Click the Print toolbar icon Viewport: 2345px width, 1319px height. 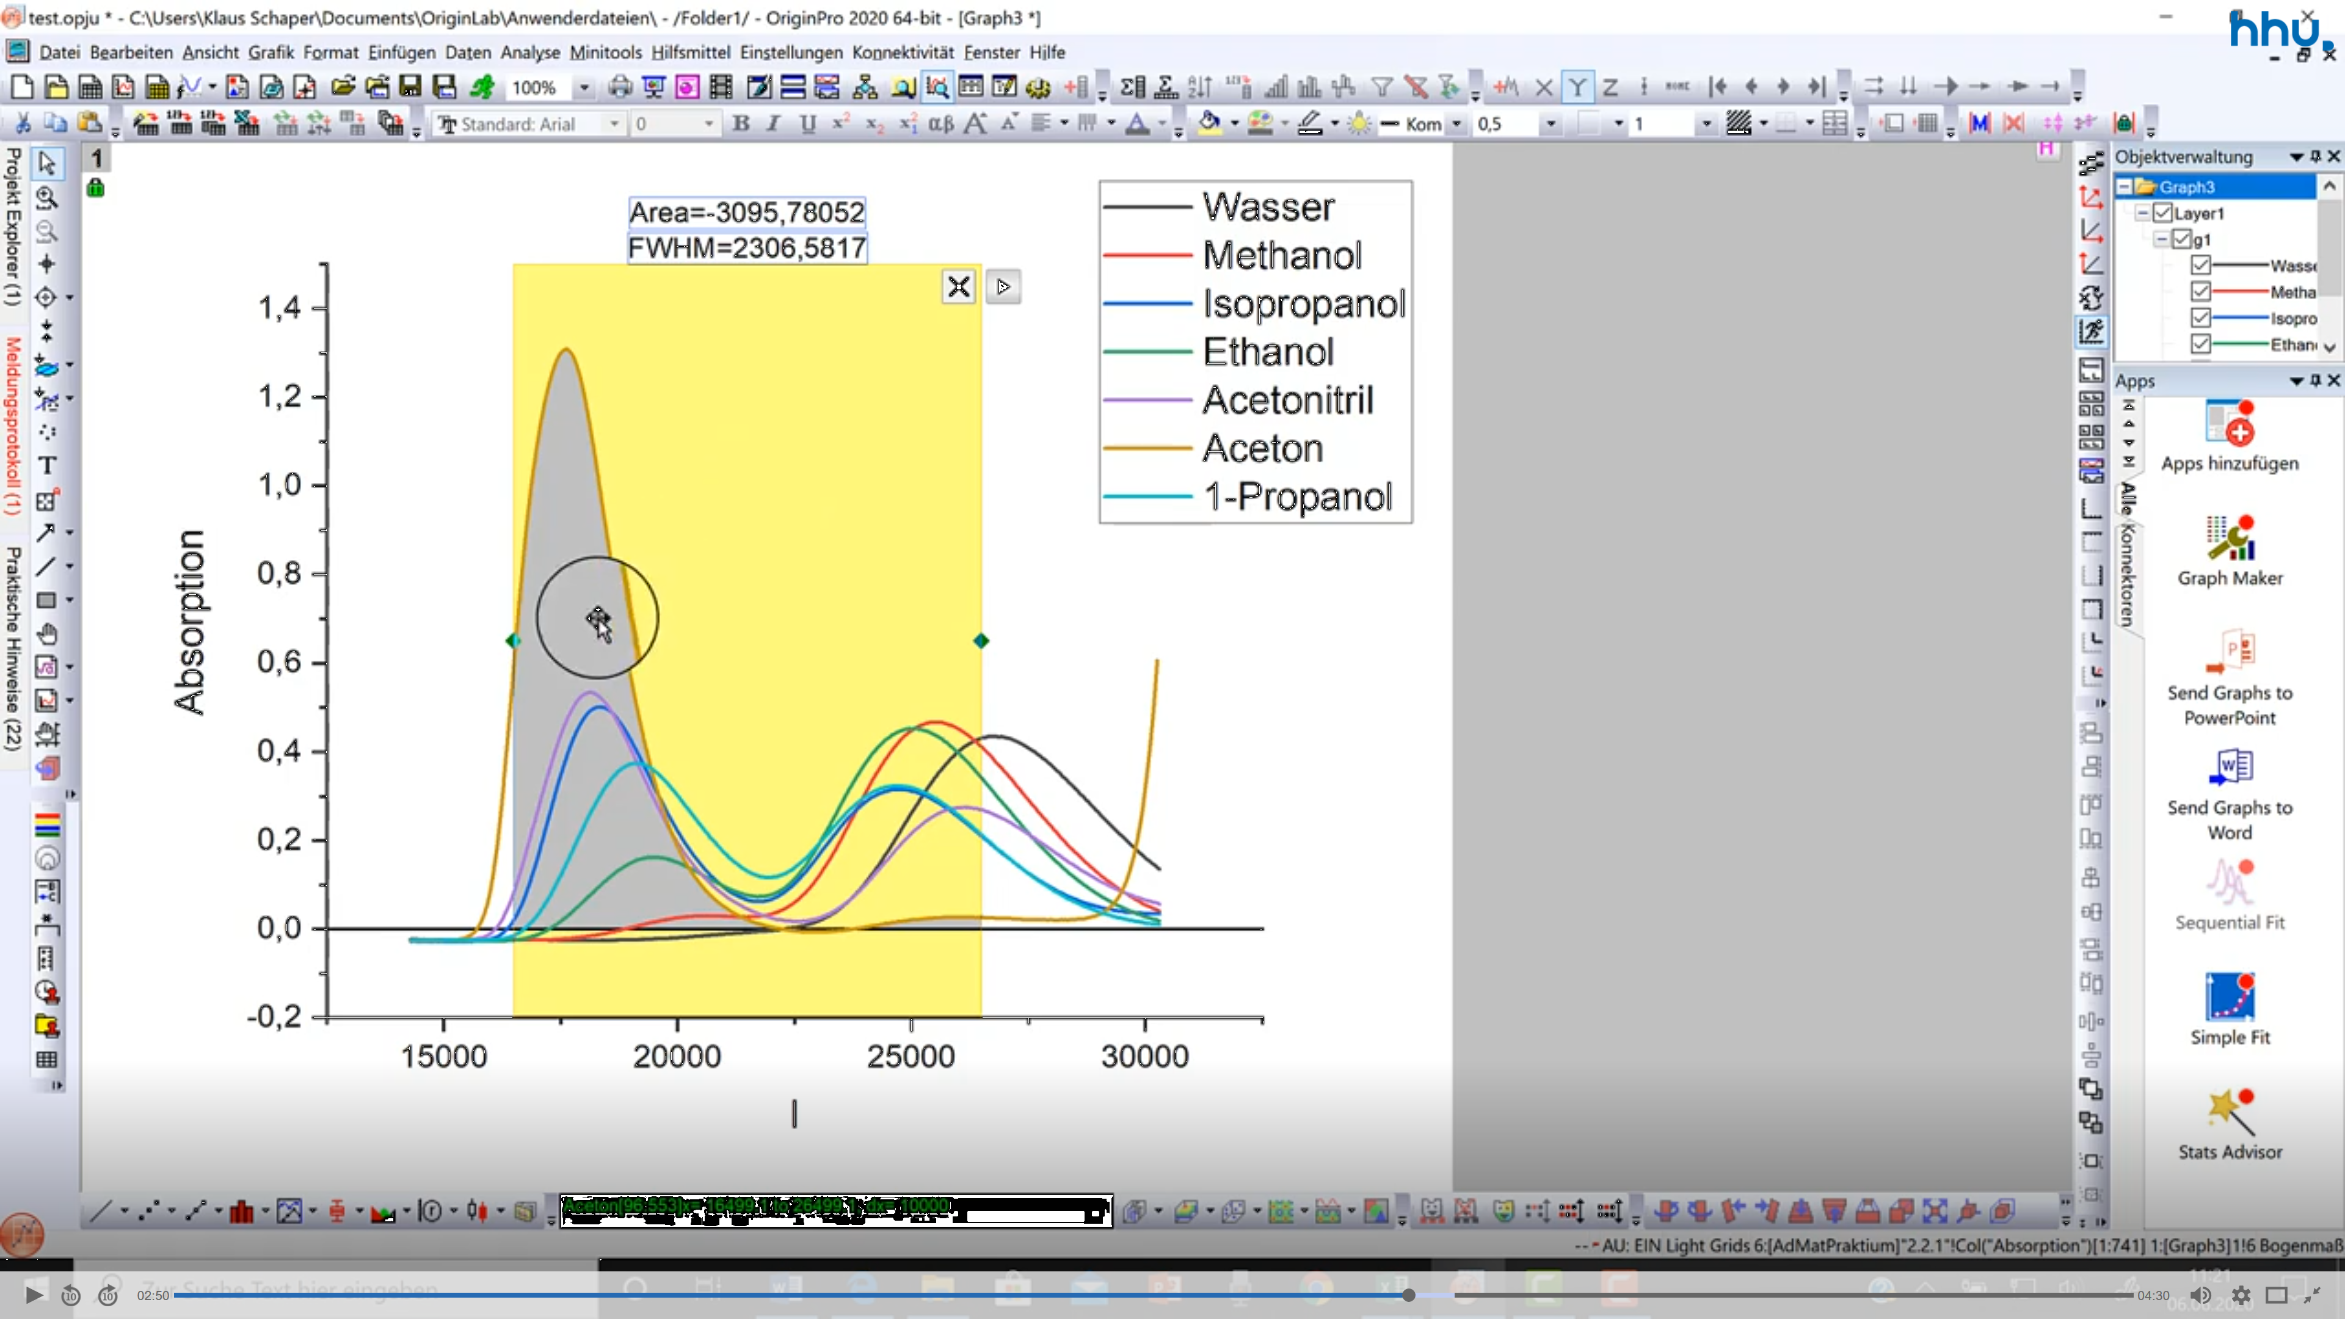point(620,87)
